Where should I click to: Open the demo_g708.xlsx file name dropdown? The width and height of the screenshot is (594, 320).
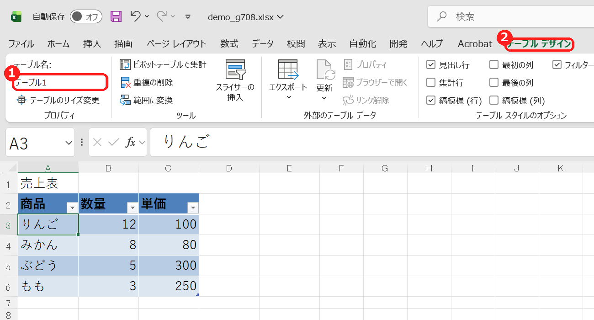[x=280, y=17]
